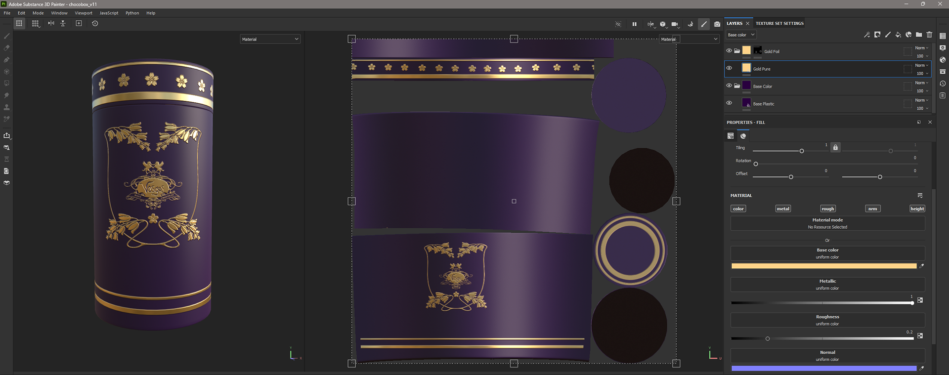Open the Base color channel dropdown
This screenshot has height=375, width=949.
[x=741, y=35]
